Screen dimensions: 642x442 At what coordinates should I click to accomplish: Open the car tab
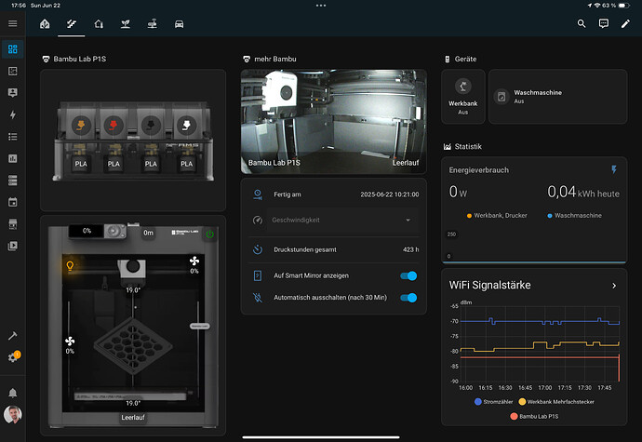pyautogui.click(x=179, y=24)
